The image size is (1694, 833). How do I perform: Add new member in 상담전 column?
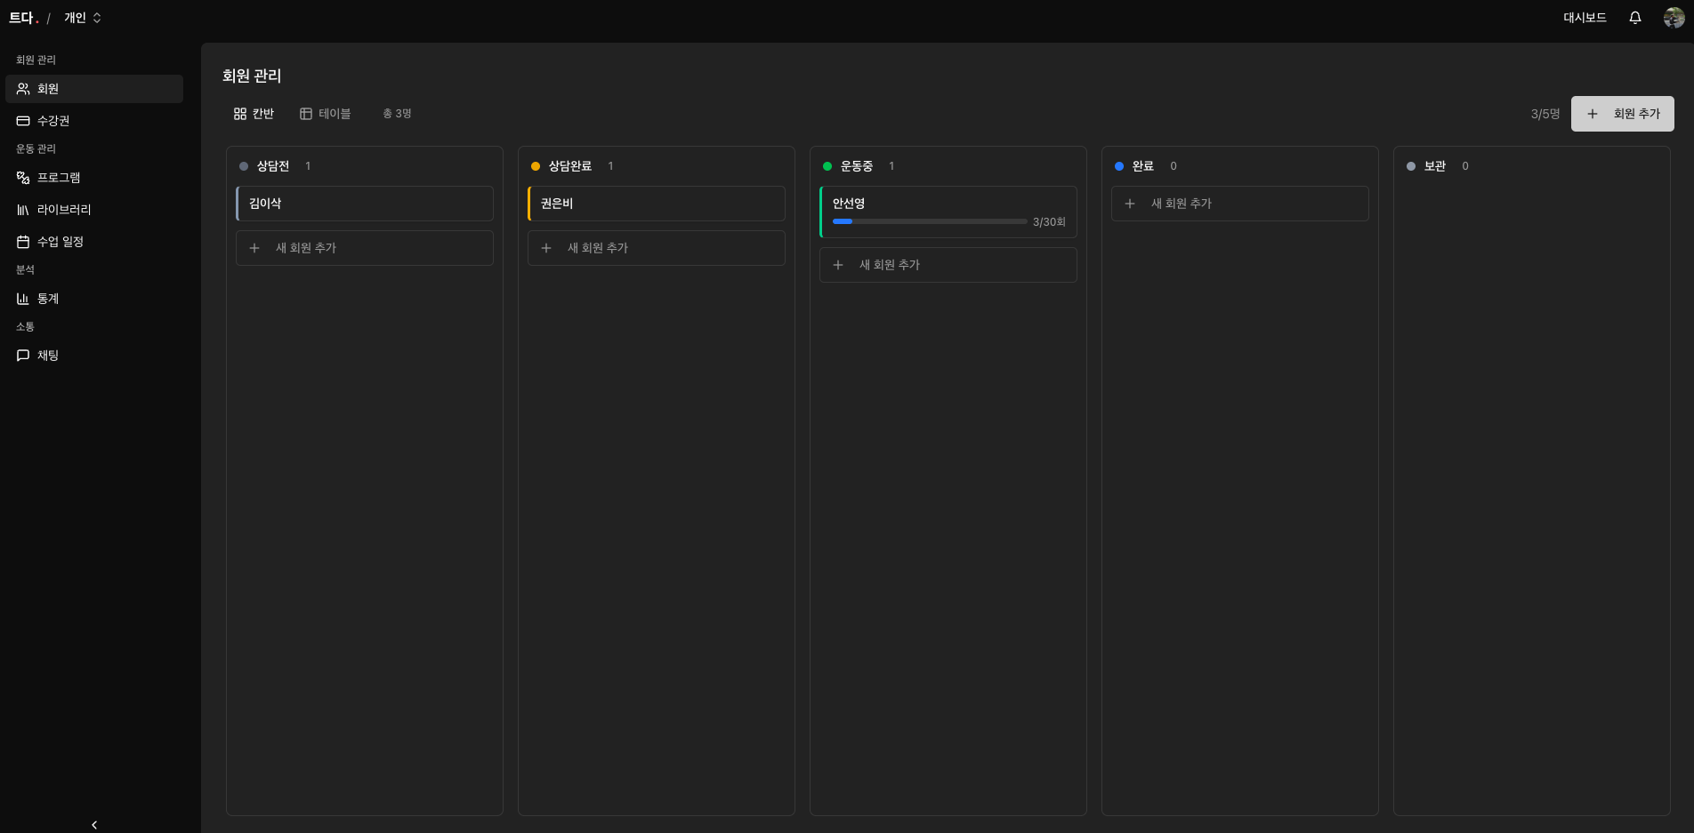[x=365, y=248]
